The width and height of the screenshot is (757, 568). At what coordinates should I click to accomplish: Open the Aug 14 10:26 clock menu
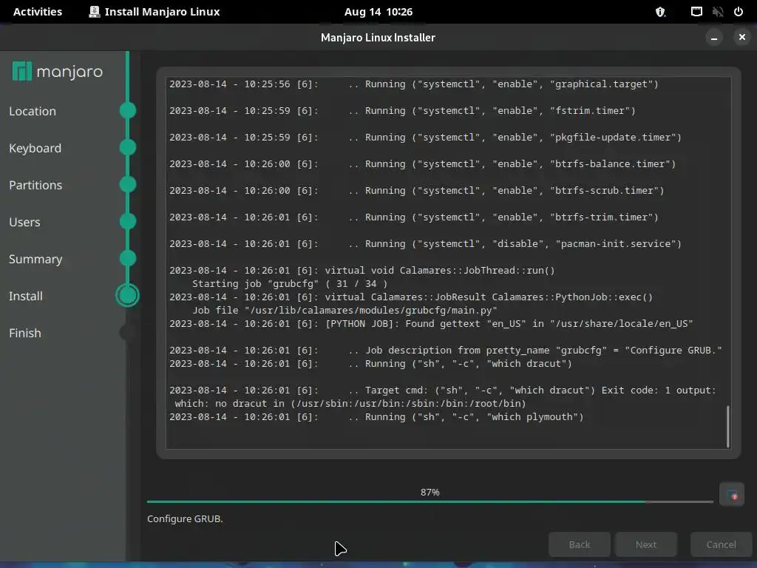point(378,12)
